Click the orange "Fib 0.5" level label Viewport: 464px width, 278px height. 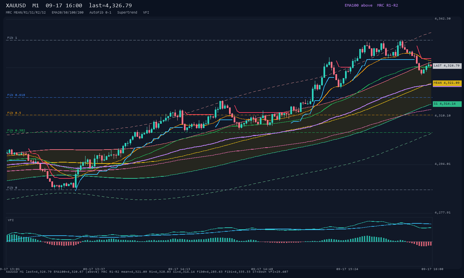click(14, 113)
